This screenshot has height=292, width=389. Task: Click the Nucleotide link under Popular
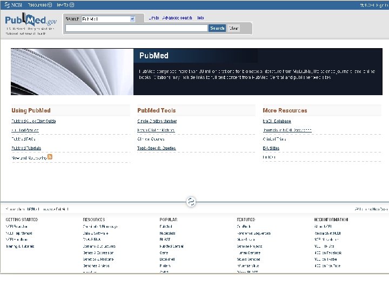pos(167,233)
